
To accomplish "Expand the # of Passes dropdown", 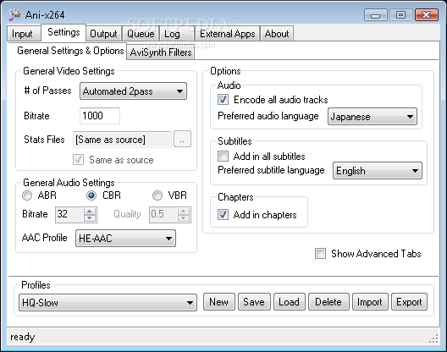I will click(x=133, y=91).
